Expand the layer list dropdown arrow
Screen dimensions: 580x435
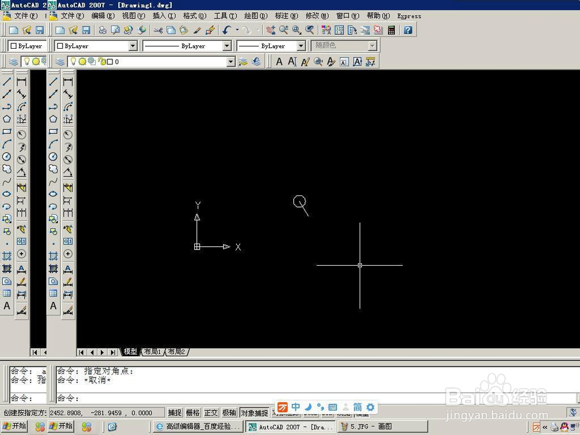point(231,61)
